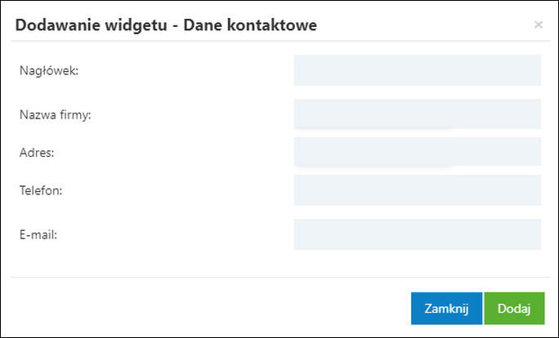Place cursor in the header text box
This screenshot has width=559, height=338.
coord(417,70)
